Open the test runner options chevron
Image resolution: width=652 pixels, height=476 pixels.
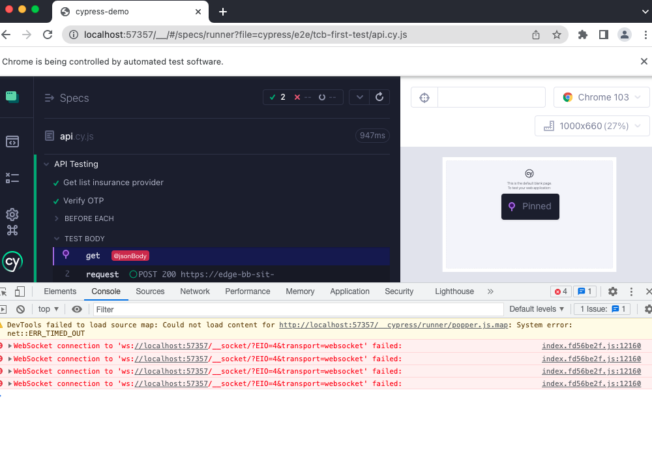(360, 97)
